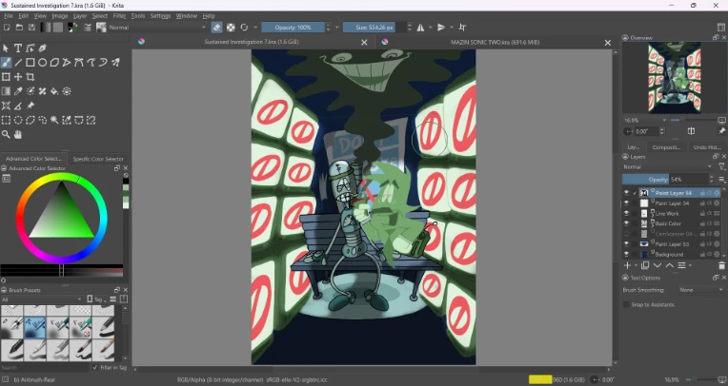The image size is (728, 386).
Task: Click the Save document toolbar icon
Action: coord(31,28)
